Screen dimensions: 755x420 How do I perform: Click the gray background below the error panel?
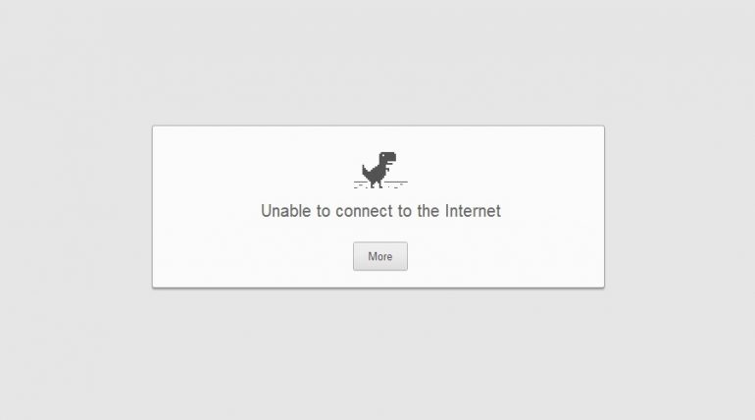click(377, 354)
